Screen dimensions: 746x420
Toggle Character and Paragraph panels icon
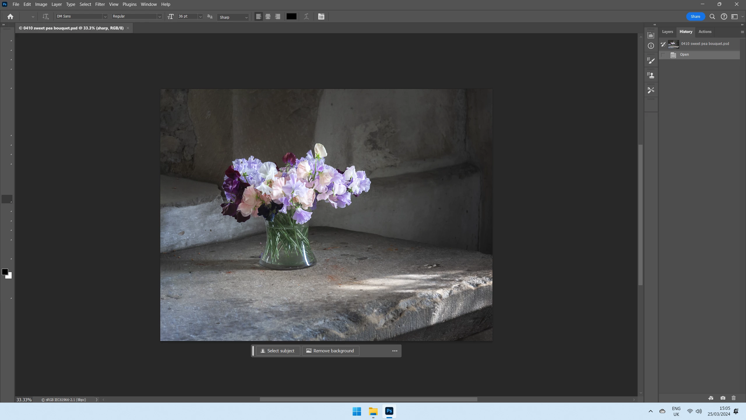pyautogui.click(x=321, y=17)
